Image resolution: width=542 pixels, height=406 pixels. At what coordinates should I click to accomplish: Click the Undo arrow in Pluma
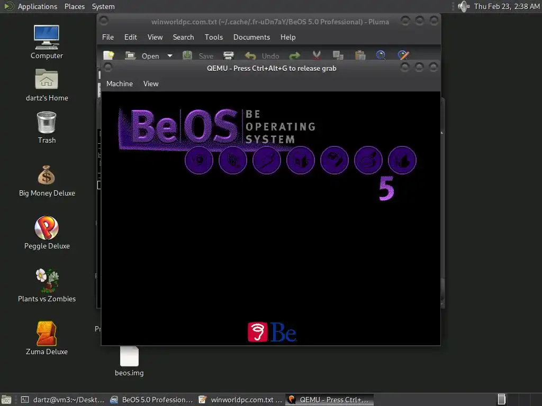pyautogui.click(x=250, y=56)
